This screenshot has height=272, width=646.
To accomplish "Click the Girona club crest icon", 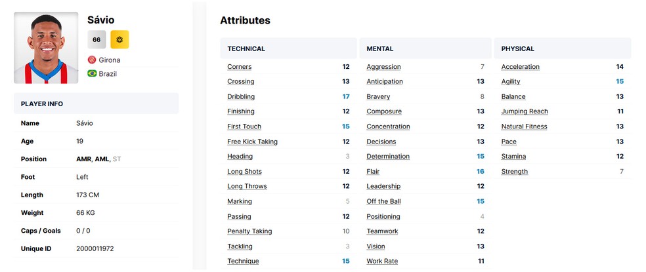I will [92, 60].
